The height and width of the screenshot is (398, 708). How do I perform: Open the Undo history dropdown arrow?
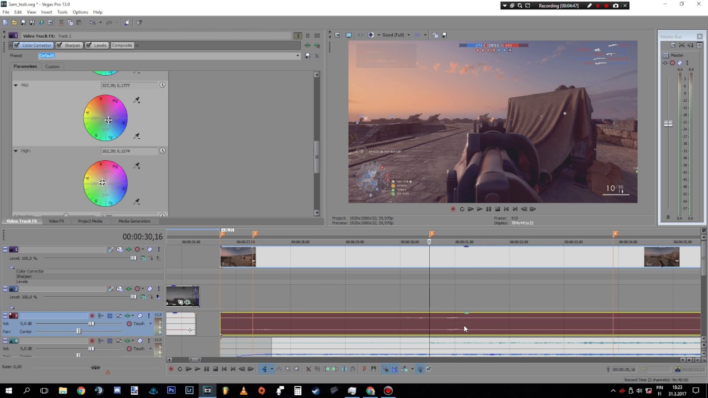tap(100, 23)
